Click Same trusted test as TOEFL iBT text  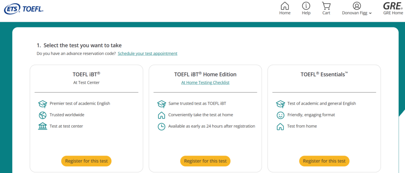(x=197, y=103)
